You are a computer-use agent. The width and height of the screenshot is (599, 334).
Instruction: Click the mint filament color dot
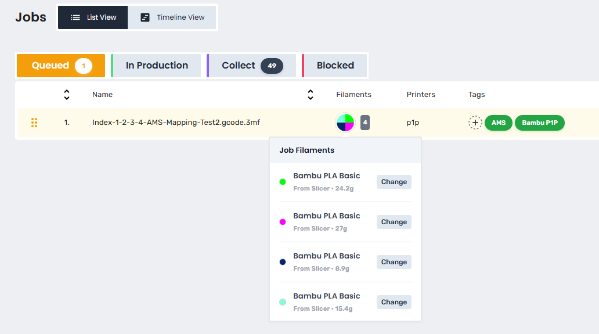283,302
